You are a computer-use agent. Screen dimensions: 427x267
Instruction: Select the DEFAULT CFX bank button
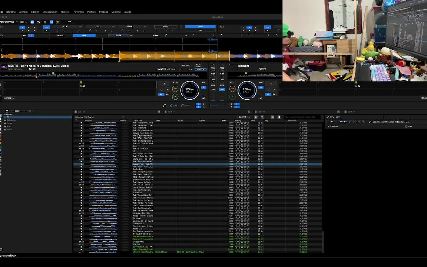(x=61, y=36)
